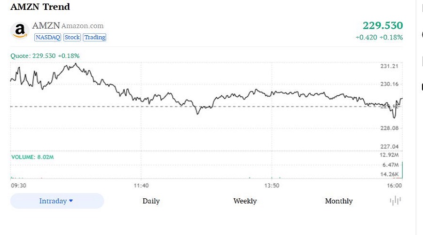
Task: Open the Trading tag link
Action: pyautogui.click(x=95, y=37)
